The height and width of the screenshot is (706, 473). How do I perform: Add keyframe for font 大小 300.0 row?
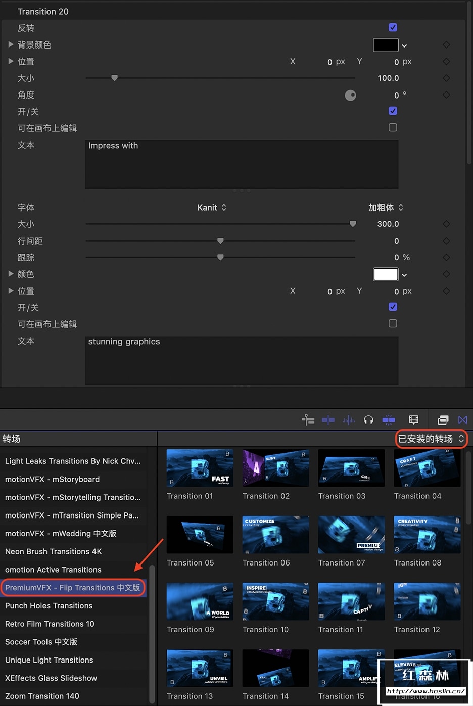pos(446,224)
